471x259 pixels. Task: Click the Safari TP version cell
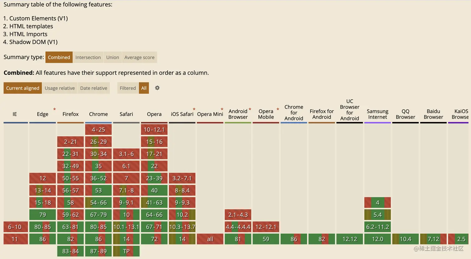(x=126, y=251)
